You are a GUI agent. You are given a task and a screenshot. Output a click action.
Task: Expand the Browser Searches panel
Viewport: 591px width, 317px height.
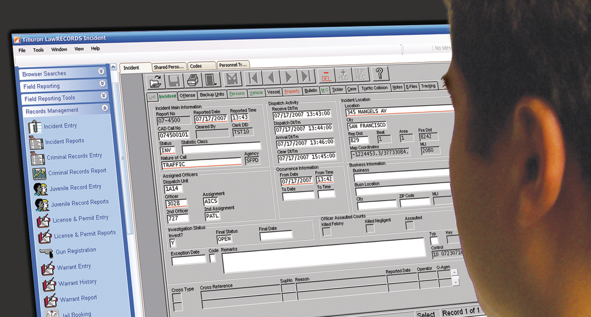[x=101, y=71]
